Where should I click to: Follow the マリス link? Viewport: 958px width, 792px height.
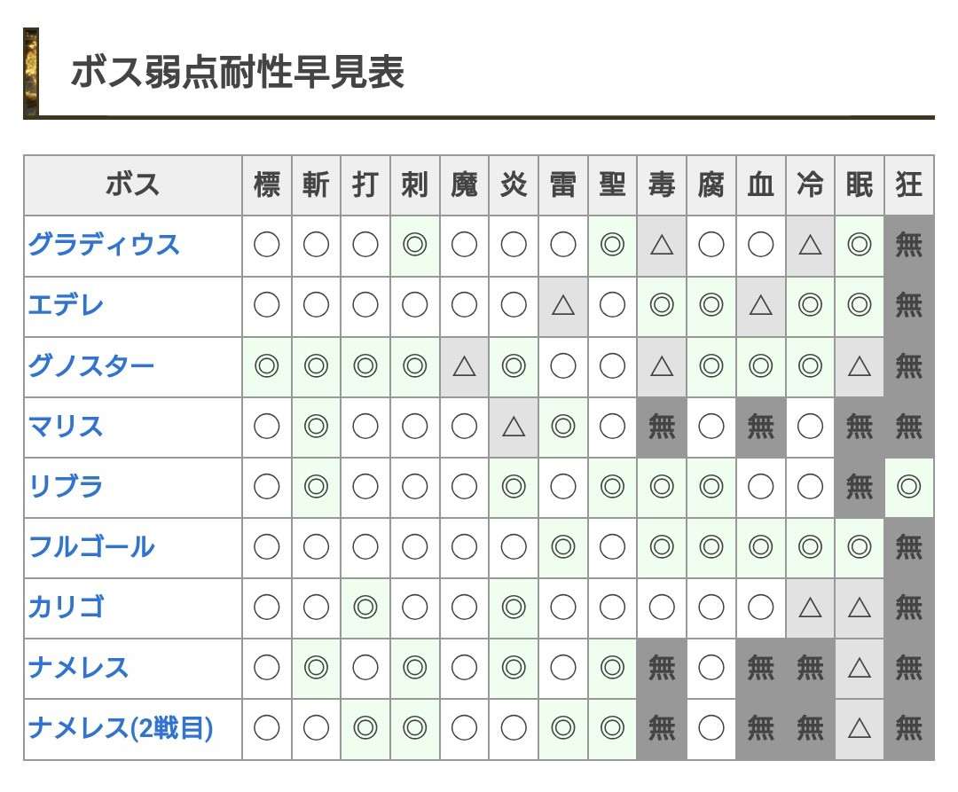[67, 427]
